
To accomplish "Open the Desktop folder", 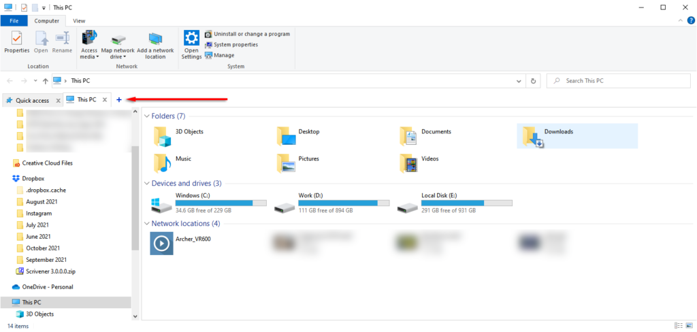I will (298, 137).
